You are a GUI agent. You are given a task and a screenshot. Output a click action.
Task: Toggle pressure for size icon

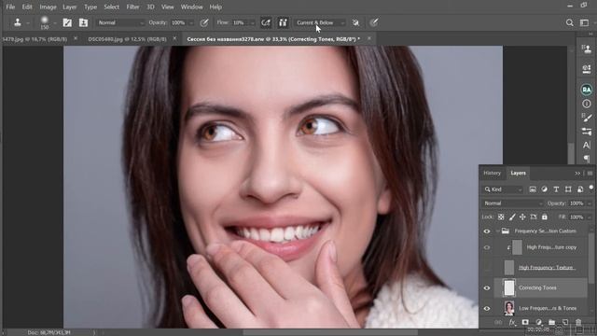pos(374,22)
